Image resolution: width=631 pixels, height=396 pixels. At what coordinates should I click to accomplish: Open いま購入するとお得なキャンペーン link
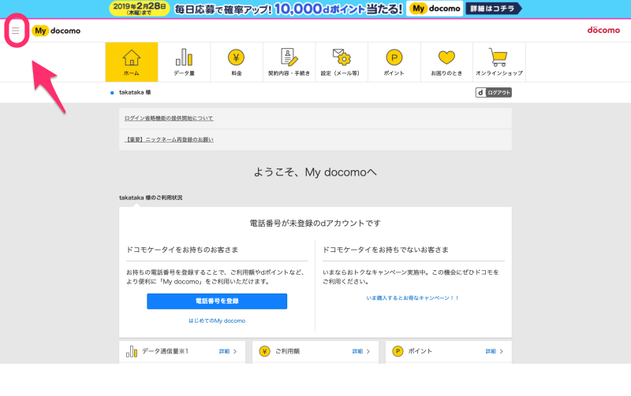tap(413, 298)
